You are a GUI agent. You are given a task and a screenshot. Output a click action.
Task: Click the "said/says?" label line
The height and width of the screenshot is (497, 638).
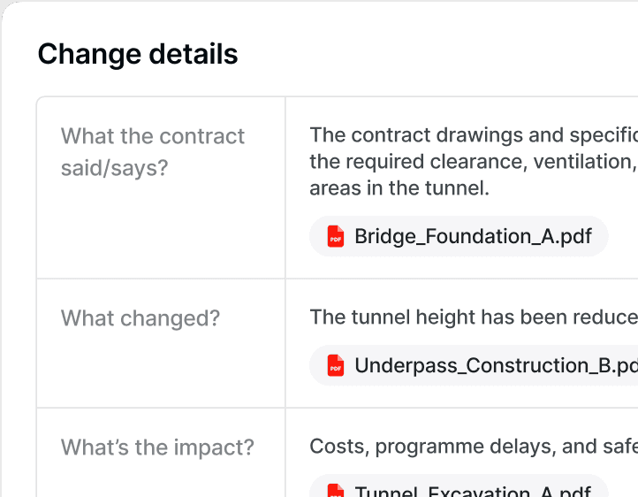pyautogui.click(x=114, y=168)
